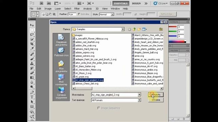This screenshot has height=122, width=218.
Task: Switch to ESSENTIALS workspace
Action: 121,3
